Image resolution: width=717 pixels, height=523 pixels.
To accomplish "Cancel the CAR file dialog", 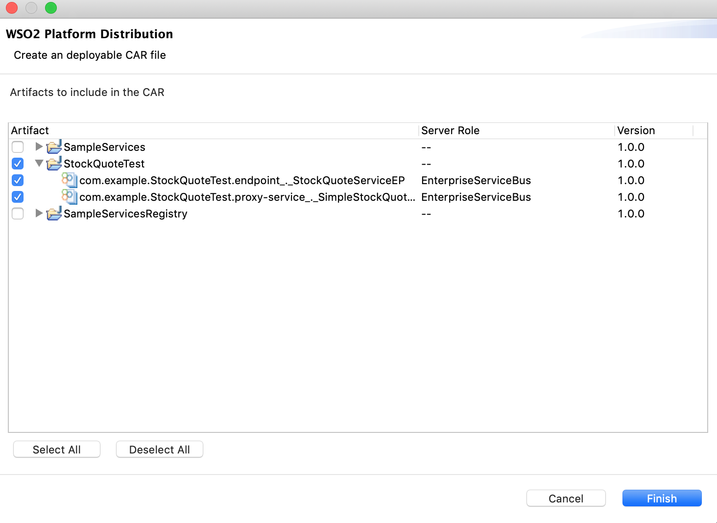I will click(x=566, y=499).
